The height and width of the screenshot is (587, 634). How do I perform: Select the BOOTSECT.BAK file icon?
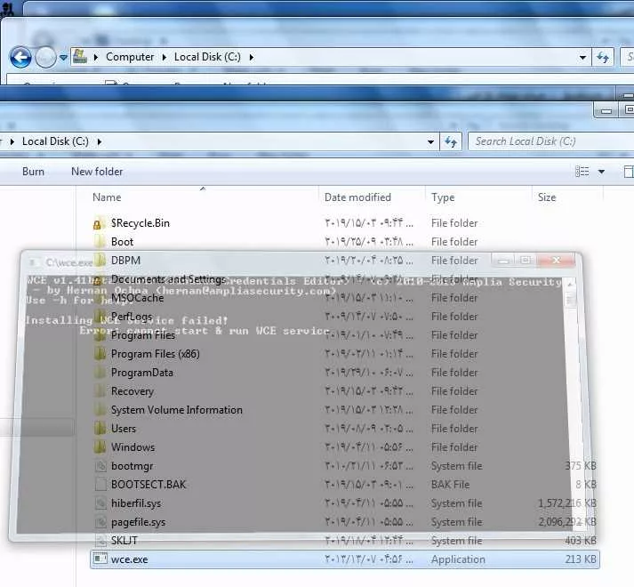[x=100, y=485]
